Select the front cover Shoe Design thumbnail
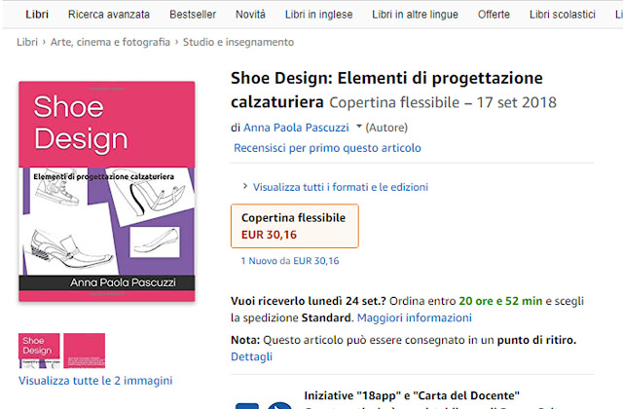This screenshot has width=623, height=409. (x=39, y=351)
